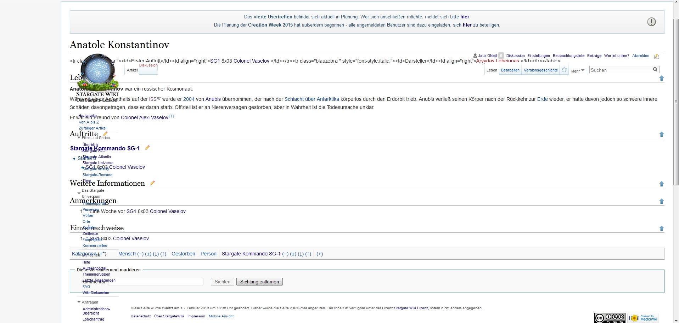Click the Kommentar text field
679x323 pixels.
click(156, 282)
